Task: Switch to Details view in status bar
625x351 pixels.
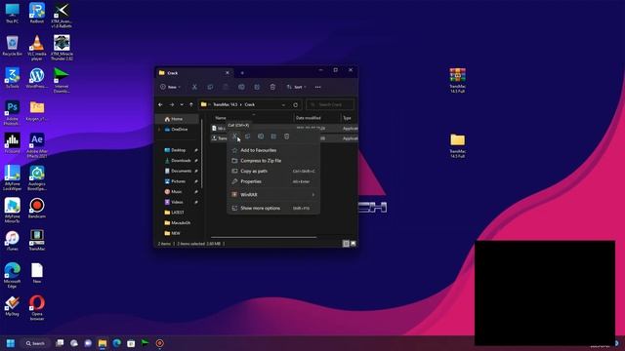Action: click(x=346, y=244)
